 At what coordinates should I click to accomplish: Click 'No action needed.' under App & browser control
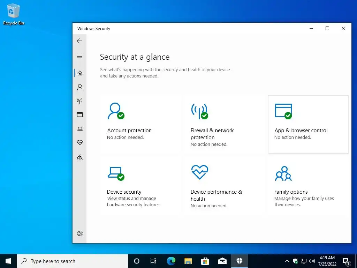tap(293, 137)
